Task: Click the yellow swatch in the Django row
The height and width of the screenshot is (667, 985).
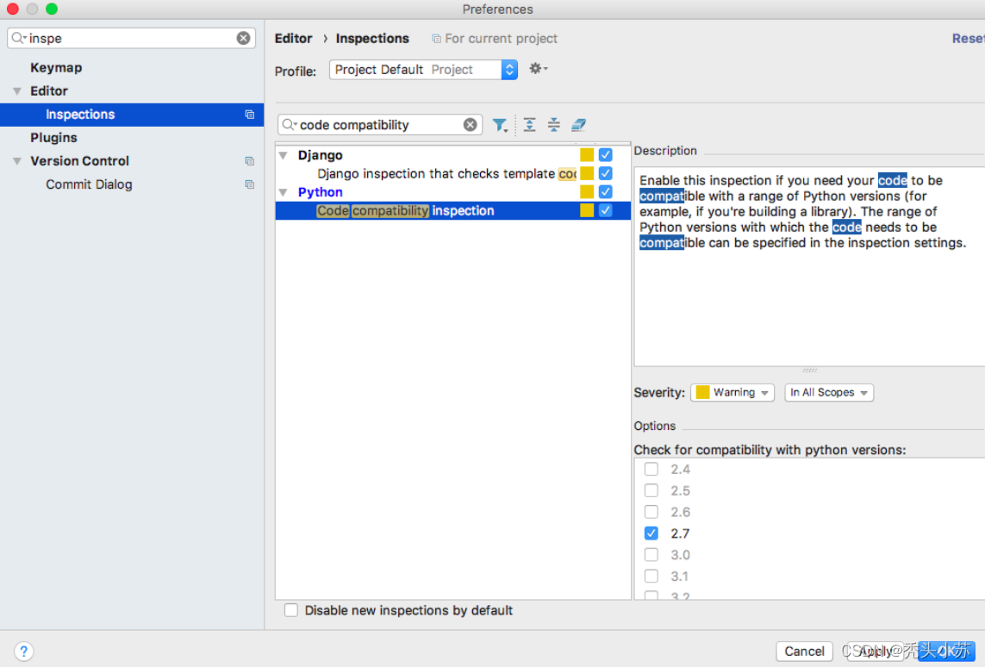Action: coord(587,155)
